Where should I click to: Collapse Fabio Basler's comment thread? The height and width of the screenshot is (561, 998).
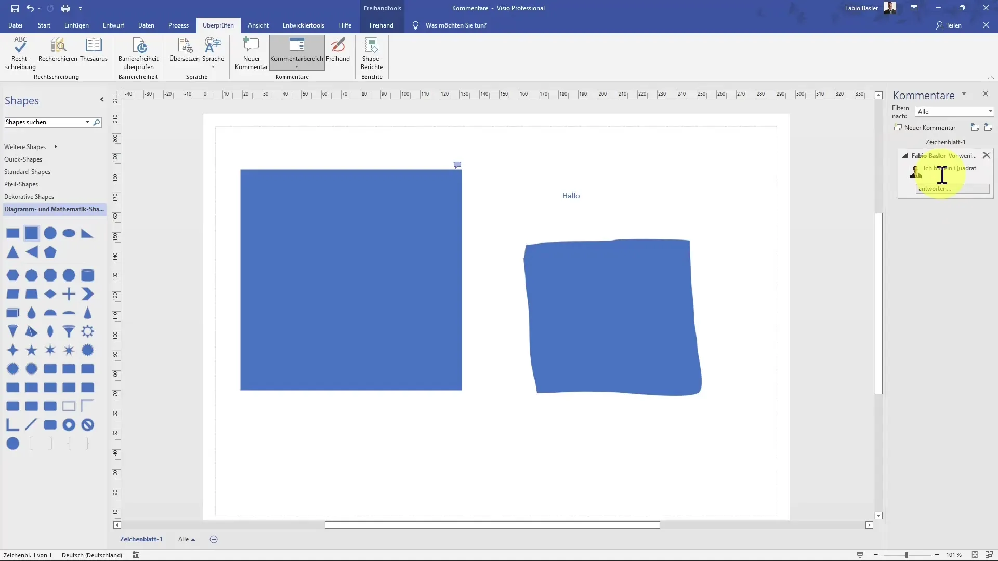click(905, 155)
